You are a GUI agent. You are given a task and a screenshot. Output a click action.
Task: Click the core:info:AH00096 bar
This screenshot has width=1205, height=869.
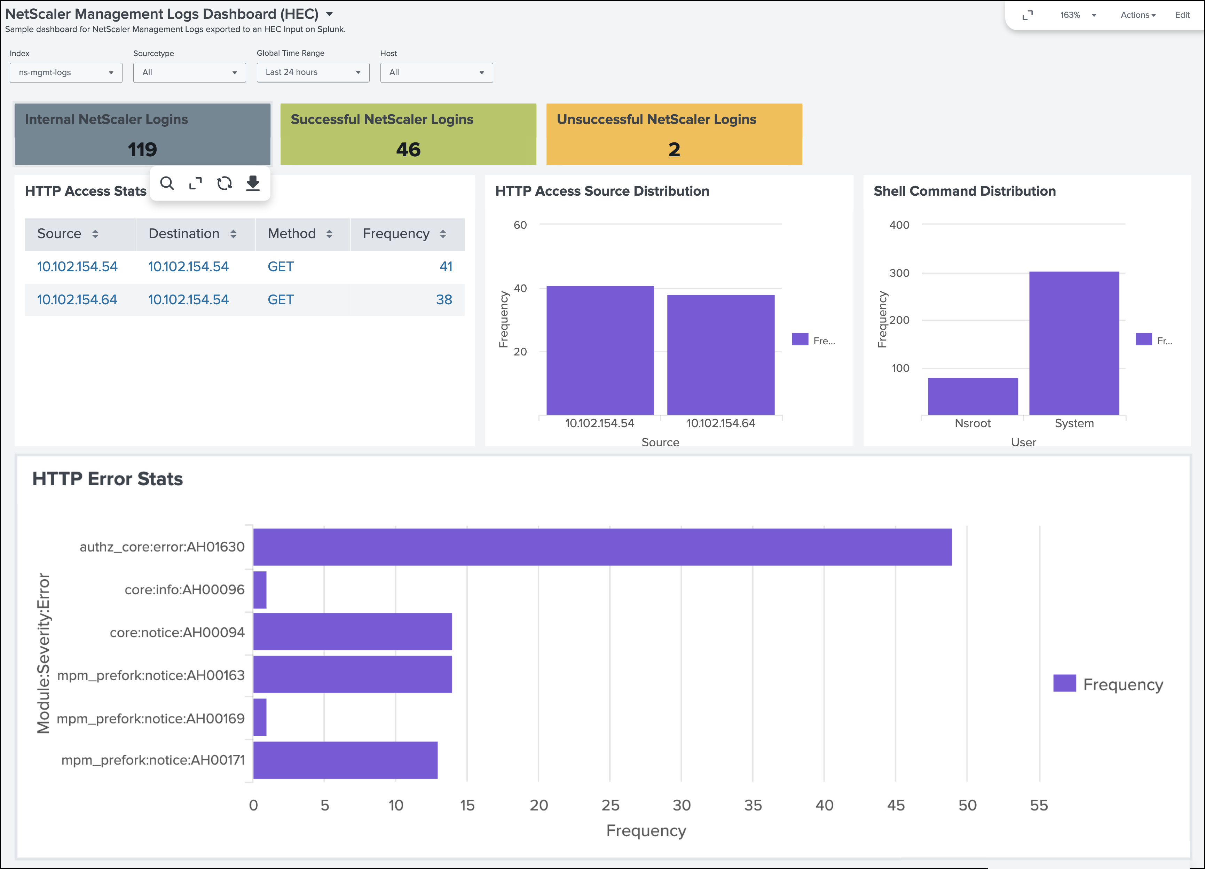[x=260, y=590]
